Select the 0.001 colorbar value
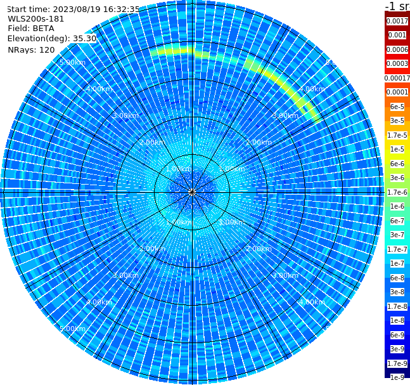The height and width of the screenshot is (385, 410). pyautogui.click(x=397, y=35)
